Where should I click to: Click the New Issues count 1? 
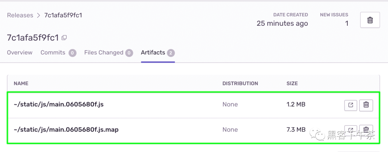tap(347, 23)
